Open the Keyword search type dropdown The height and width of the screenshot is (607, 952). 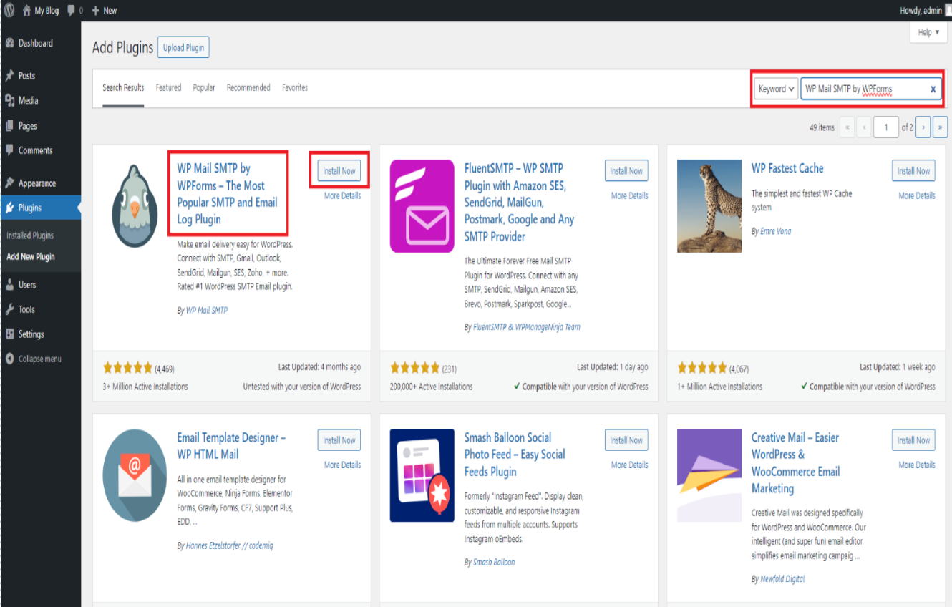tap(777, 89)
